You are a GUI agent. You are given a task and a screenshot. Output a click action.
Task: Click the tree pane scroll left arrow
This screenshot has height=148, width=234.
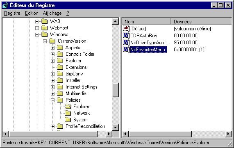point(5,134)
